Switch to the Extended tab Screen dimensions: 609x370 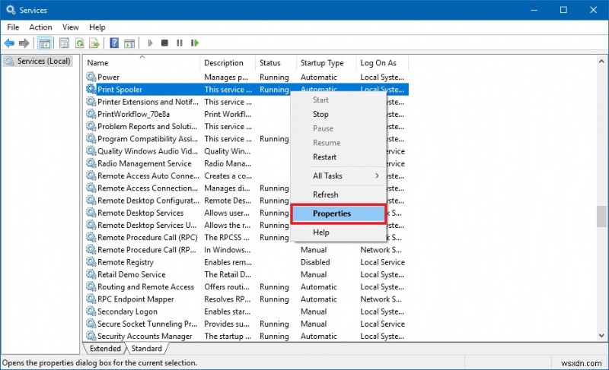coord(105,348)
